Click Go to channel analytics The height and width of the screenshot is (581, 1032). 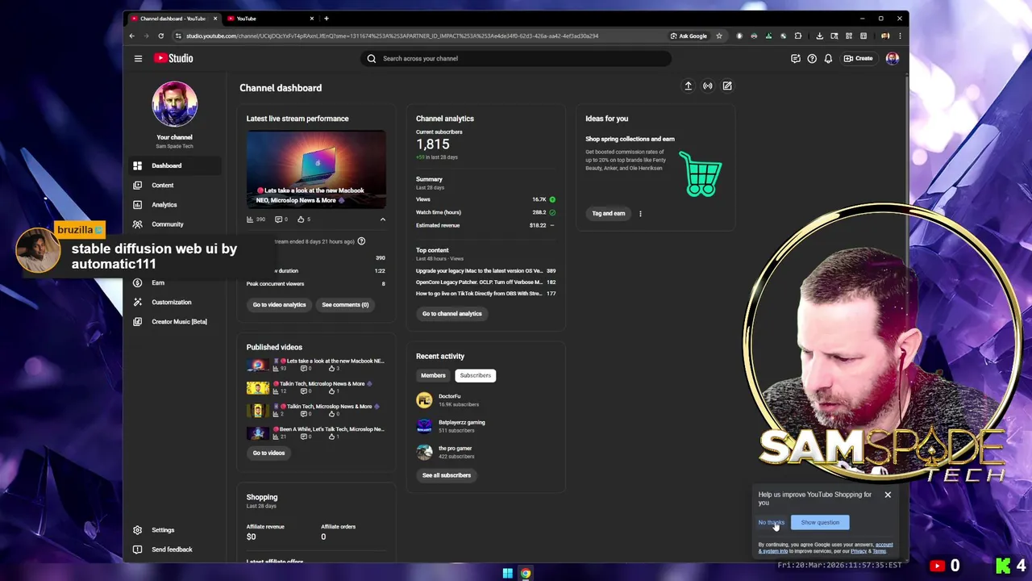point(451,313)
